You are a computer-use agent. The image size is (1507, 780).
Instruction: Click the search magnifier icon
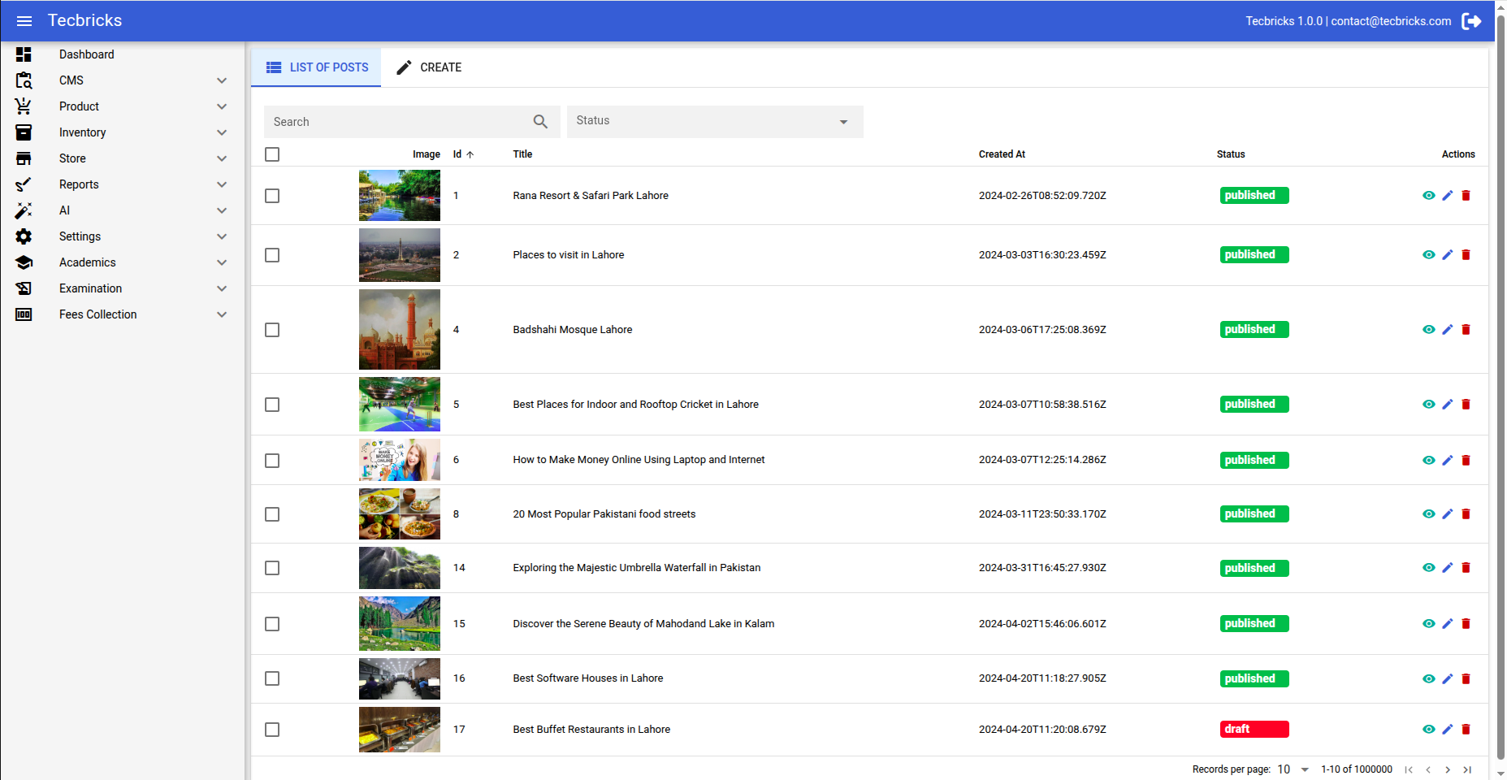tap(540, 122)
